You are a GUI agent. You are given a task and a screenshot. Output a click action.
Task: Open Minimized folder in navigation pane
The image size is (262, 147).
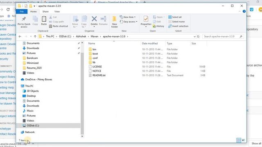tap(33, 63)
